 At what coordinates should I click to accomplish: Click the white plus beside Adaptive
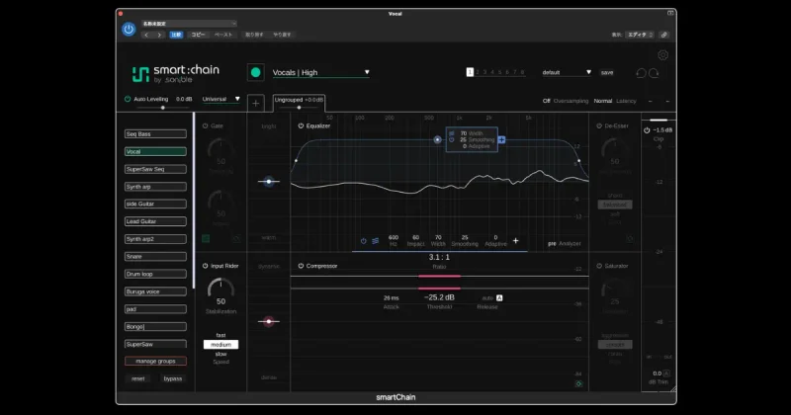[515, 240]
